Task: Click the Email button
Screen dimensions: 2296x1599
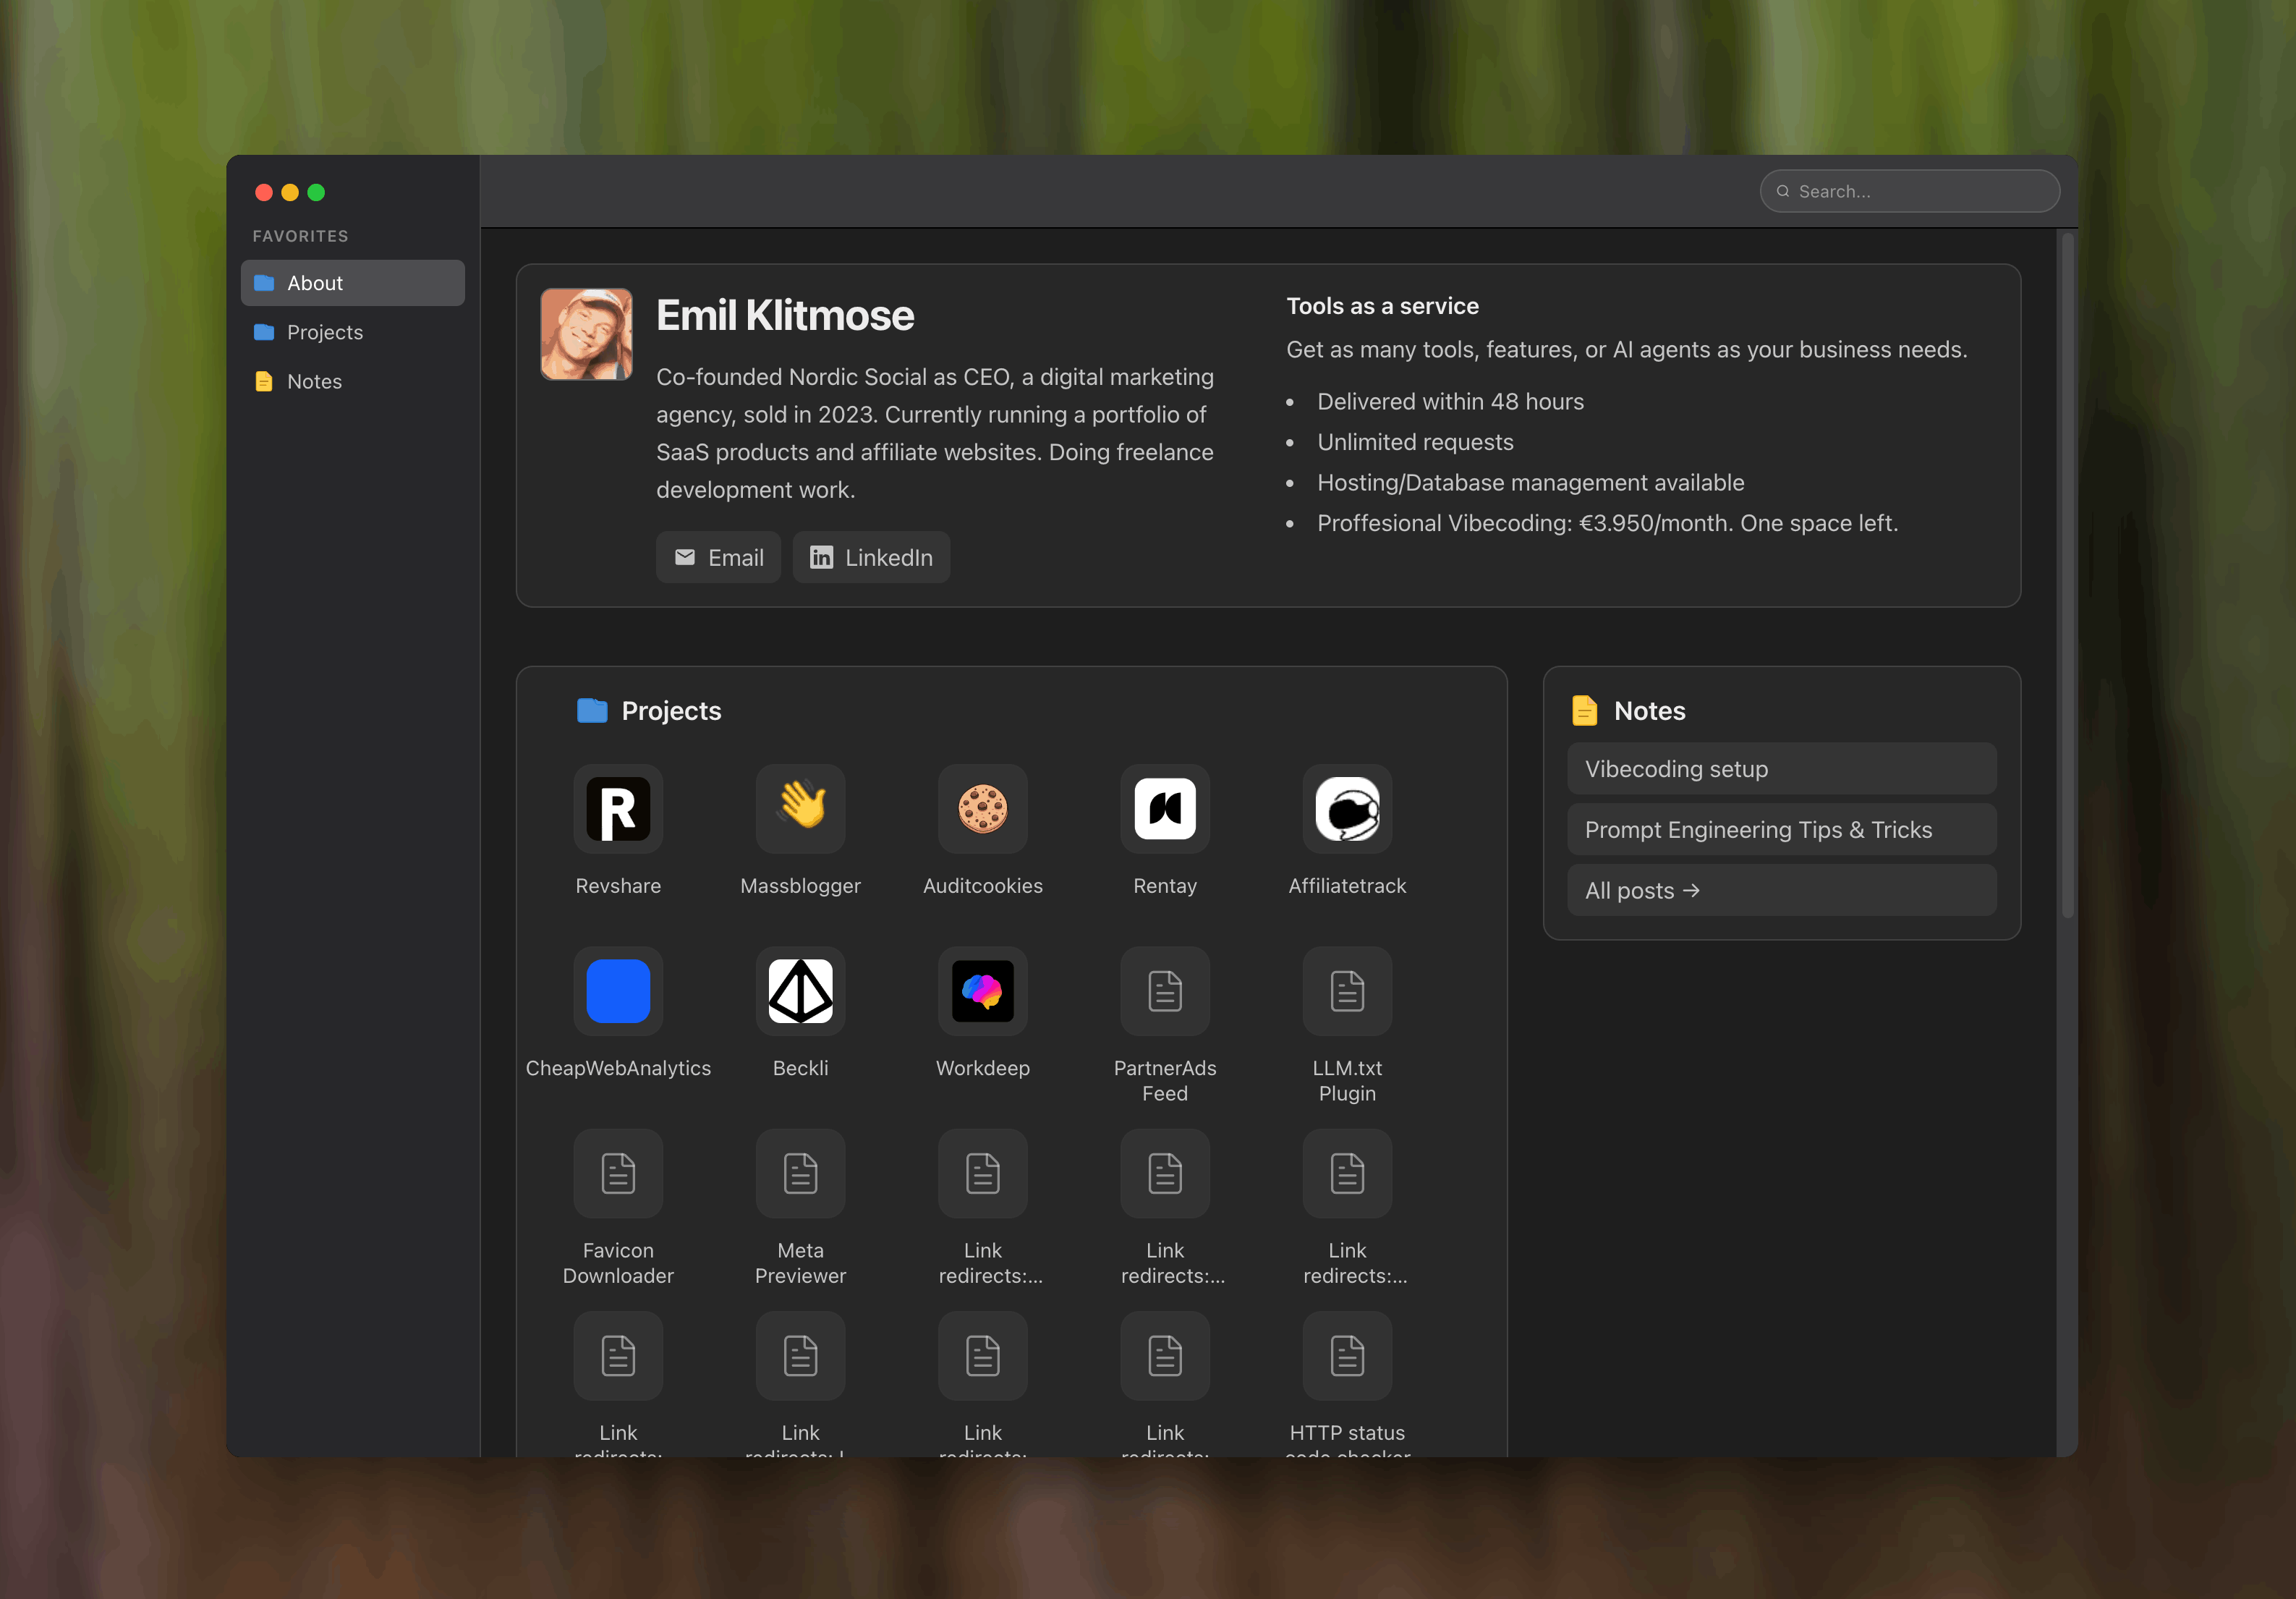Action: 718,557
